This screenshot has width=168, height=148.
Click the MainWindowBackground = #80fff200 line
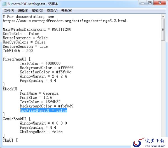tap(37, 29)
